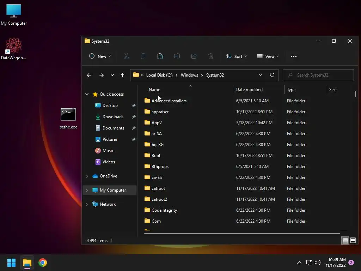Click the volume speaker tray icon
Image resolution: width=361 pixels, height=271 pixels.
(x=318, y=263)
